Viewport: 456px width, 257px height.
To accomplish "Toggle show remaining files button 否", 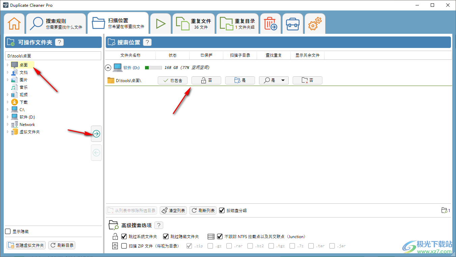I will [308, 80].
